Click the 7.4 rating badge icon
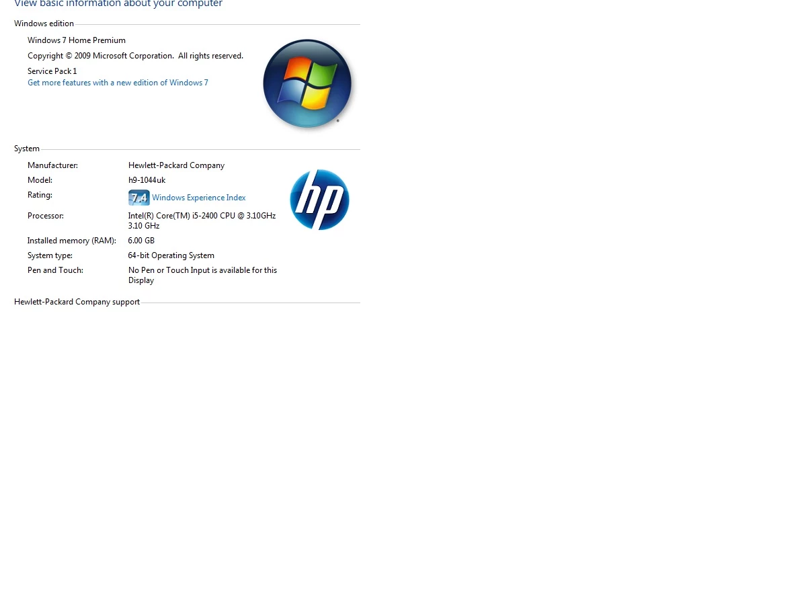 coord(138,198)
